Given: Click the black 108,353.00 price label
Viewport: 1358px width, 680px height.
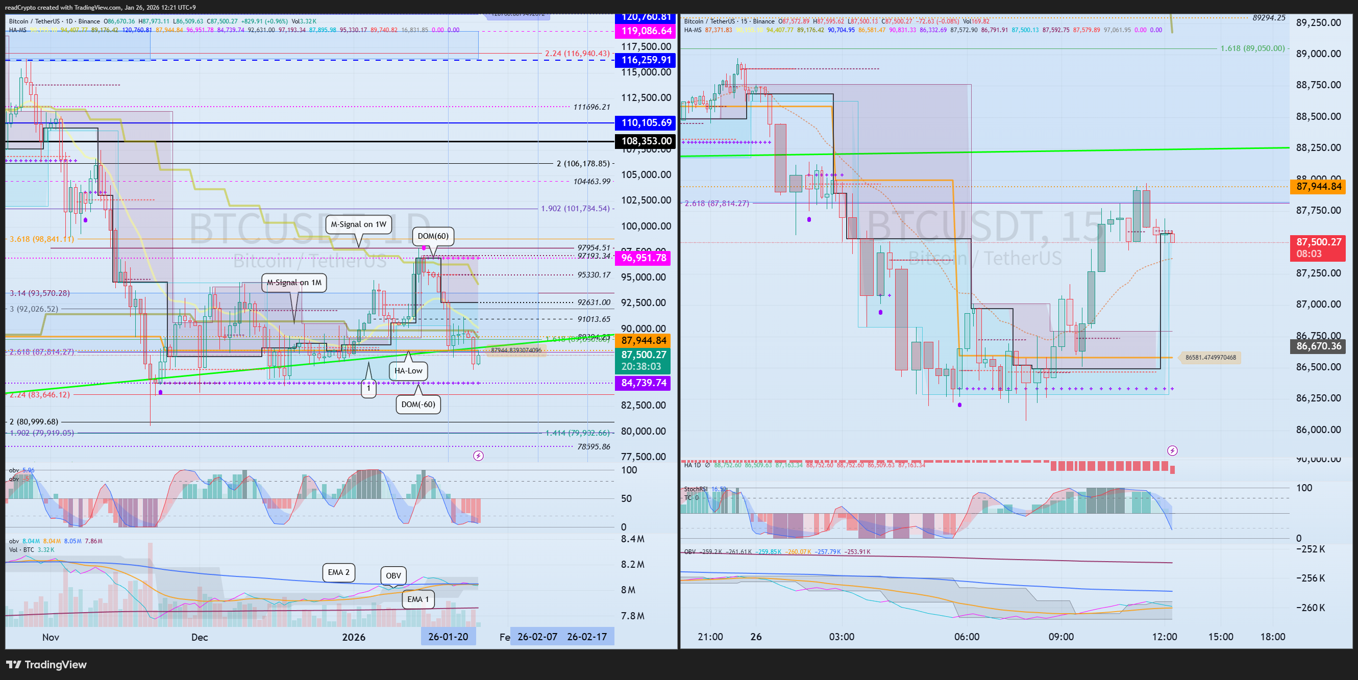Looking at the screenshot, I should (x=646, y=141).
